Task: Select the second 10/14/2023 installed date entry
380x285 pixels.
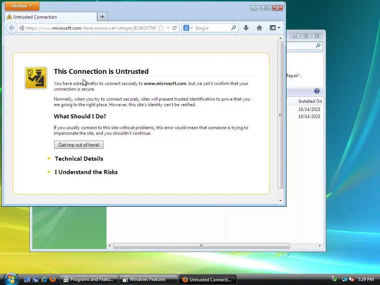Action: tap(309, 116)
